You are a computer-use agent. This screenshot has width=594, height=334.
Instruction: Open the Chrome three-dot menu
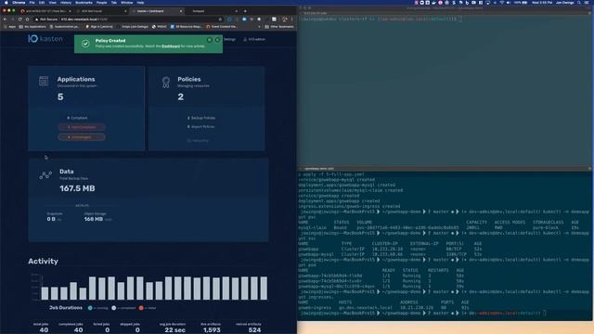pyautogui.click(x=292, y=19)
